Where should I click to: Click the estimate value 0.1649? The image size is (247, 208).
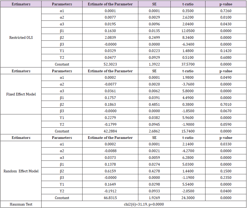tap(110, 184)
